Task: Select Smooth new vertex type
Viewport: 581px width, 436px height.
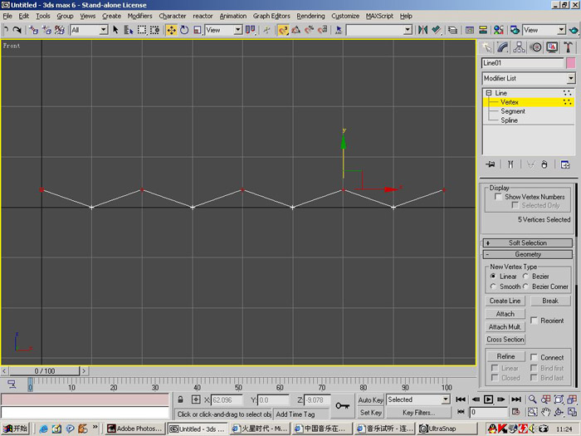Action: tap(493, 287)
